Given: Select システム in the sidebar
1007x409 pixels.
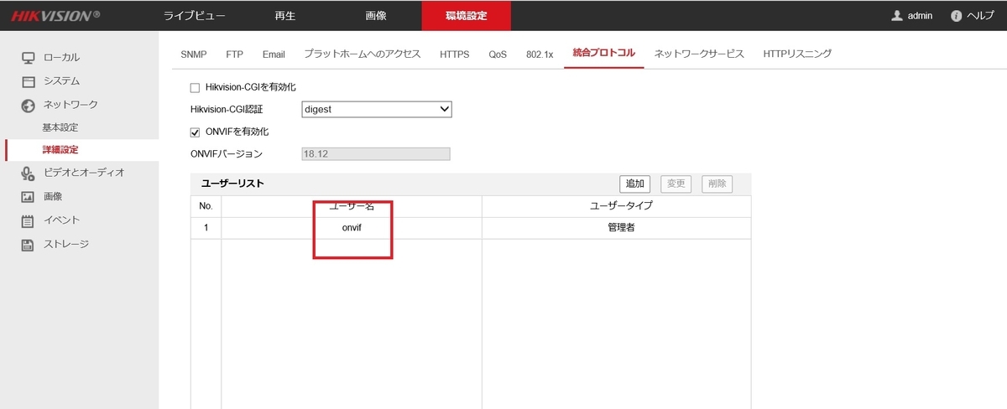Looking at the screenshot, I should coord(61,81).
